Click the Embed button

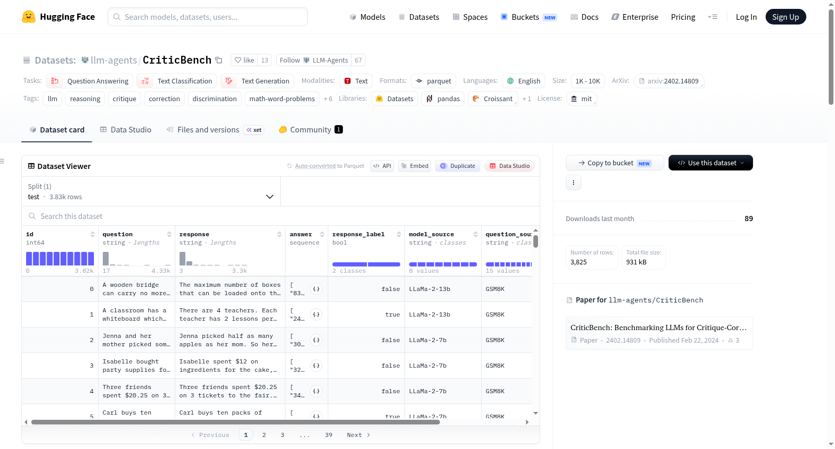[x=414, y=166]
